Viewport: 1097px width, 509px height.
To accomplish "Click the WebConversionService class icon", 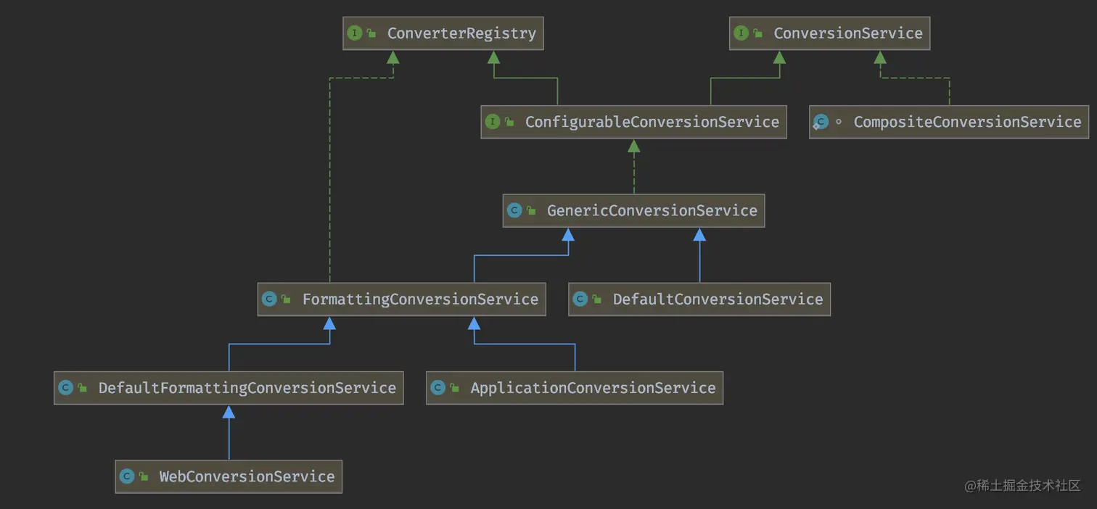I will 127,476.
